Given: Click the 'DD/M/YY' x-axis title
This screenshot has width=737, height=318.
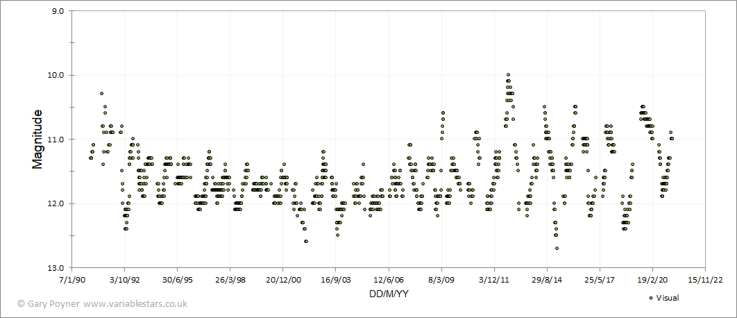Looking at the screenshot, I should coord(389,294).
